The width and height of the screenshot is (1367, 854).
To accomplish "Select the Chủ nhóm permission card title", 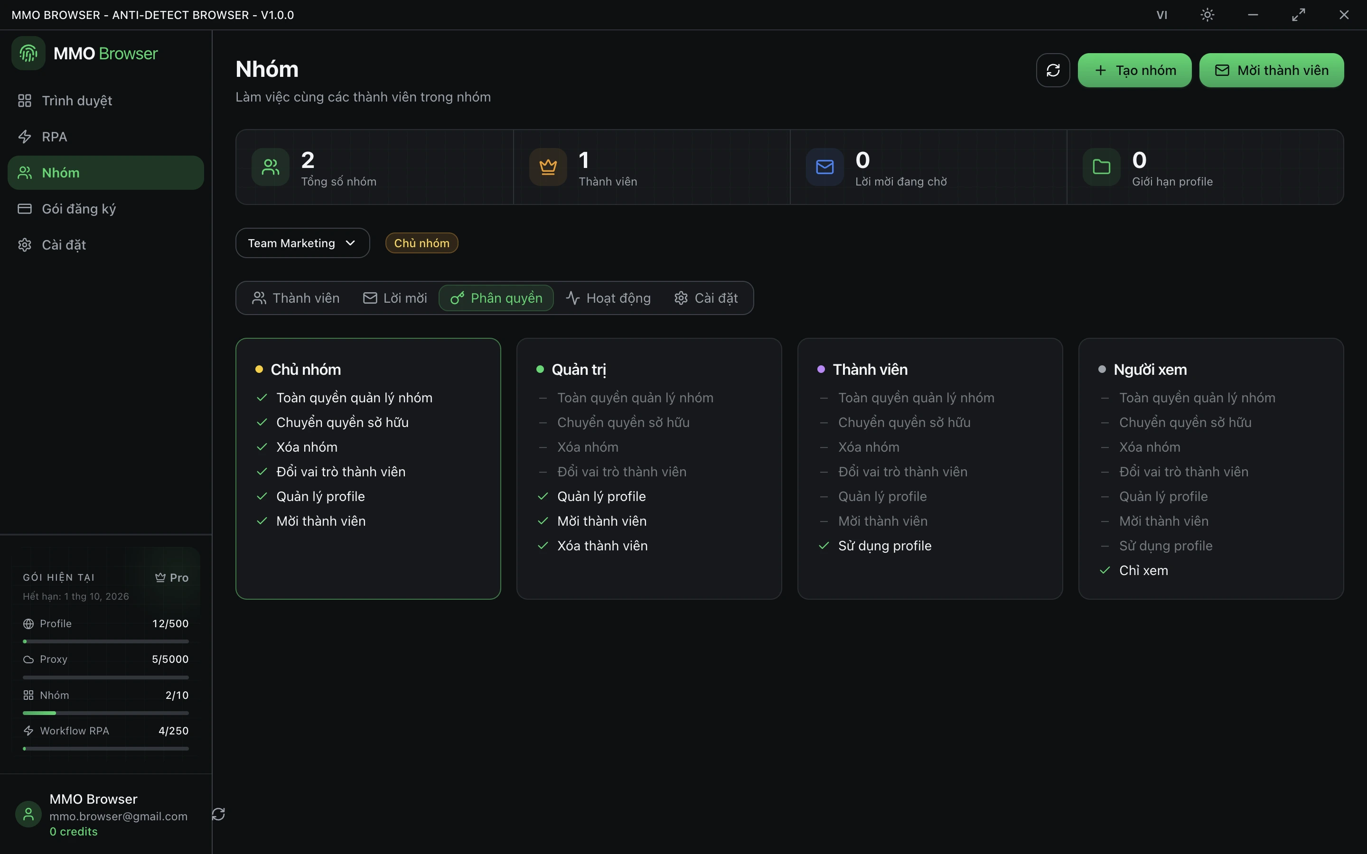I will pos(306,370).
